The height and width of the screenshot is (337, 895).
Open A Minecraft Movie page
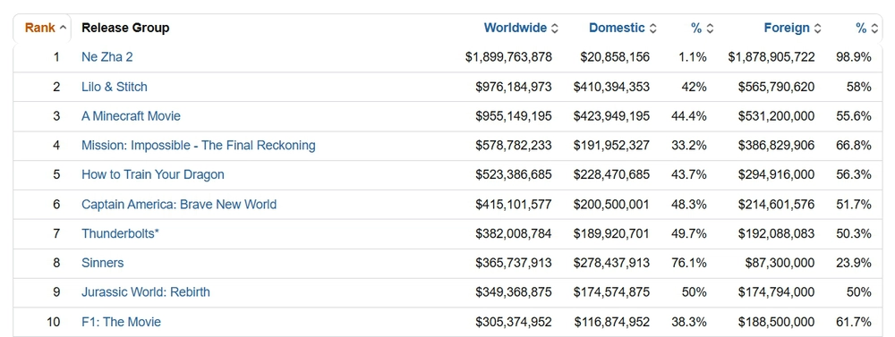pos(131,116)
